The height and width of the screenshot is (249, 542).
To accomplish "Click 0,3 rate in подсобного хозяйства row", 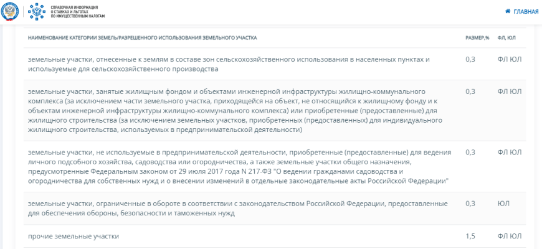I will tap(470, 153).
